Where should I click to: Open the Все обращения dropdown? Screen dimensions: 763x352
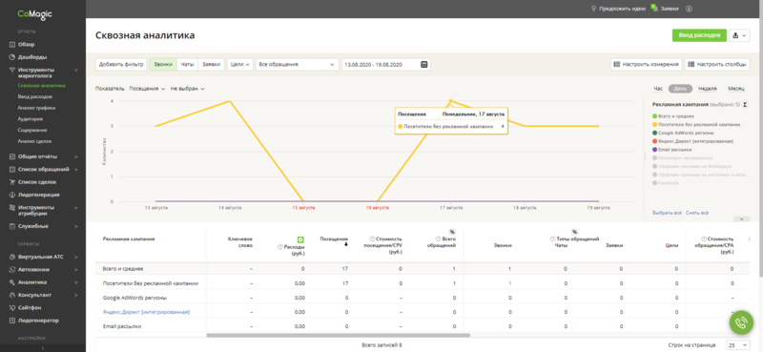point(298,64)
